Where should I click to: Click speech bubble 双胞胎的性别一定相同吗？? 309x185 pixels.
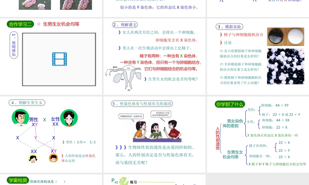pos(131,116)
